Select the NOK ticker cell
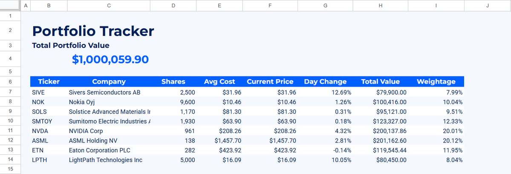Viewport: 511px width, 174px height. point(49,102)
